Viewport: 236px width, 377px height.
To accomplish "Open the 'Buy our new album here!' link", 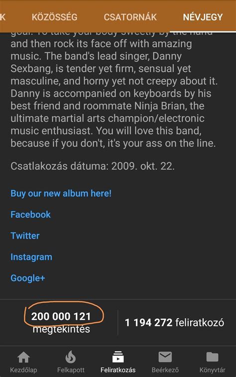I will [61, 193].
